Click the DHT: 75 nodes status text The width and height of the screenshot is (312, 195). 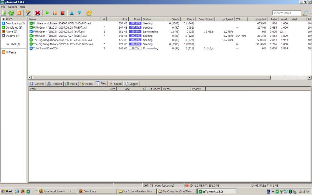coord(158,186)
